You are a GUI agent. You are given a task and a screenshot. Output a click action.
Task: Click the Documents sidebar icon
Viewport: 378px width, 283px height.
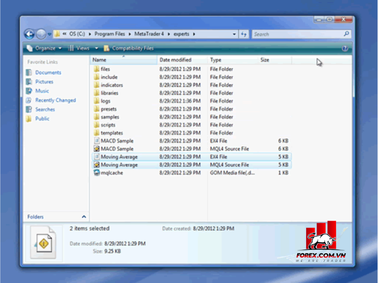click(29, 73)
